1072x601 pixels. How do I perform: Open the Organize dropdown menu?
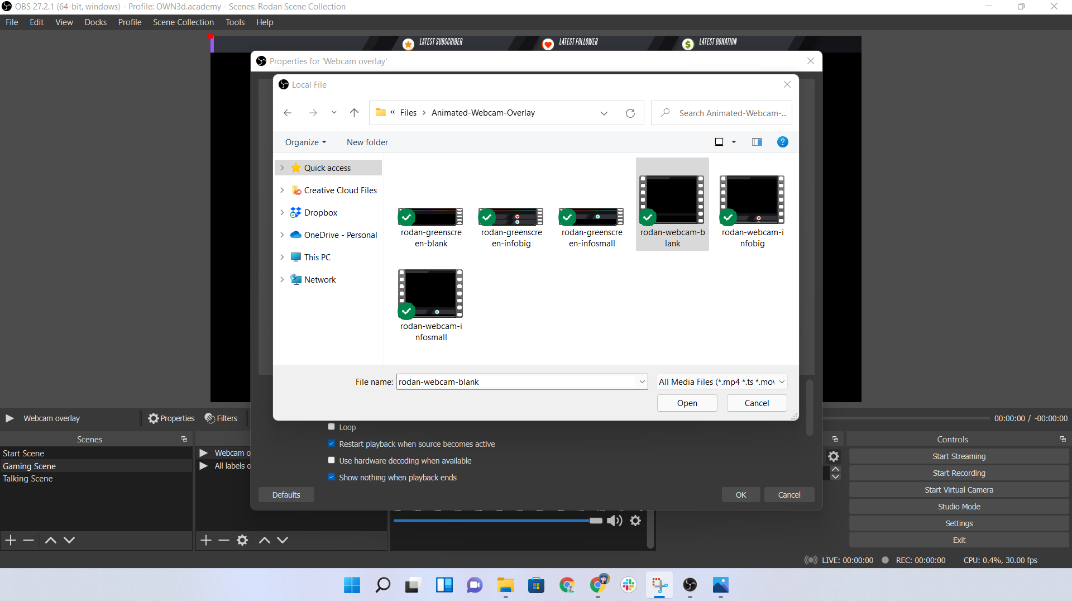(305, 142)
